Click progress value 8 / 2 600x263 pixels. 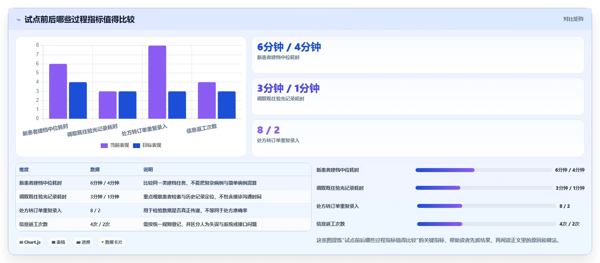click(x=565, y=206)
